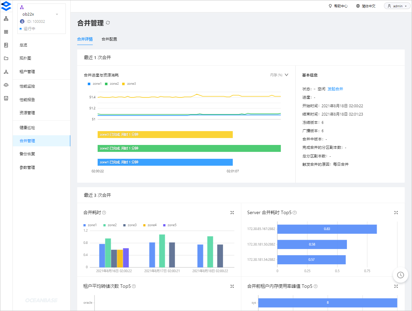Toggle zone4 legend in 合并耗时 chart
This screenshot has height=311, width=412.
tap(150, 225)
